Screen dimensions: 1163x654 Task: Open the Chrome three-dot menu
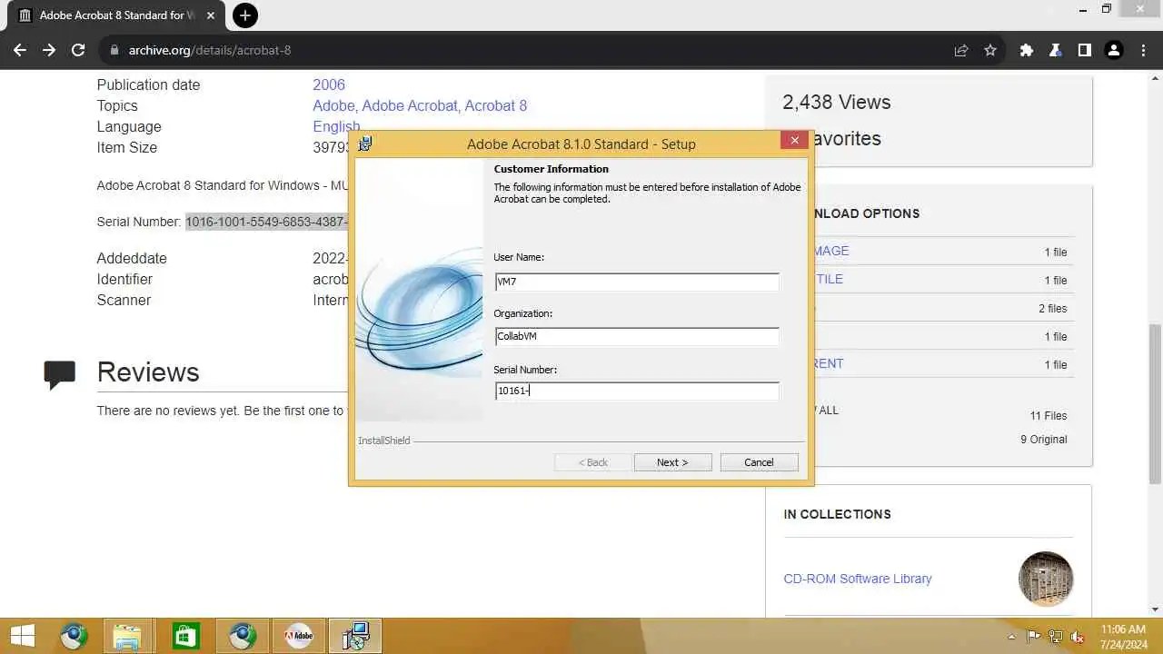(1142, 50)
